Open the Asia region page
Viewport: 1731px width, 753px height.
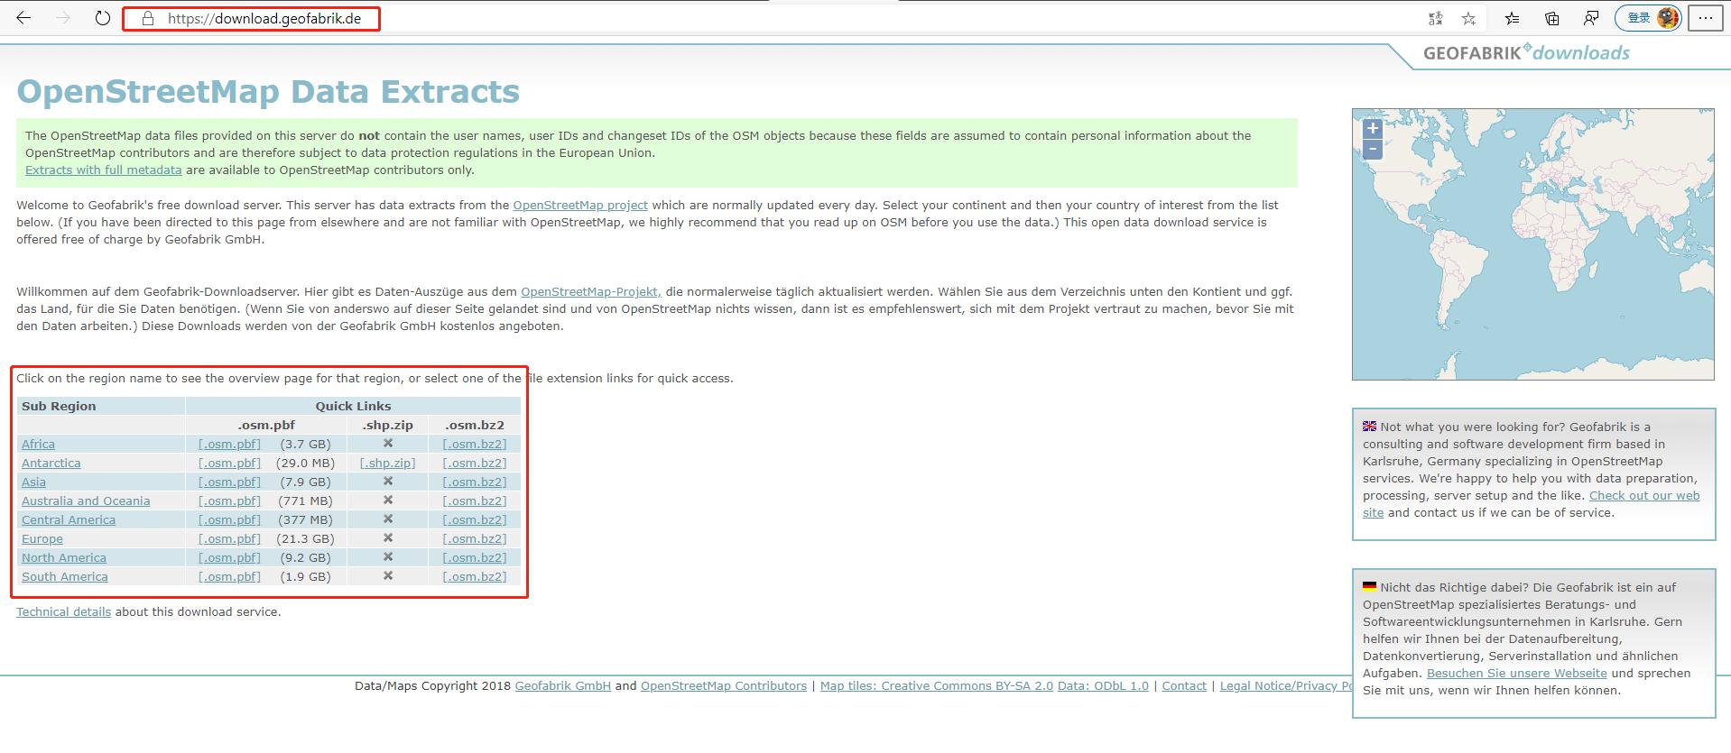(33, 482)
